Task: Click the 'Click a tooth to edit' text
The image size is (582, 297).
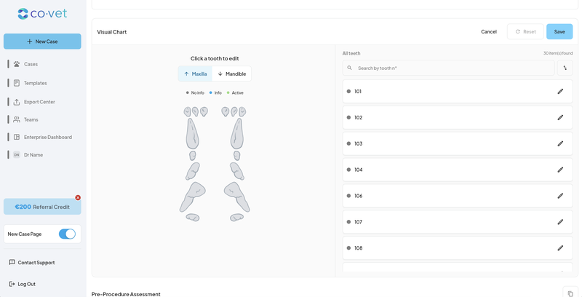Action: (x=215, y=59)
